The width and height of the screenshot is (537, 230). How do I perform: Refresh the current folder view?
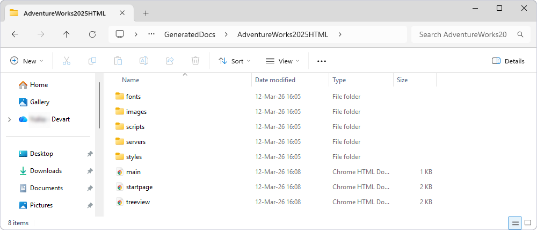[92, 34]
